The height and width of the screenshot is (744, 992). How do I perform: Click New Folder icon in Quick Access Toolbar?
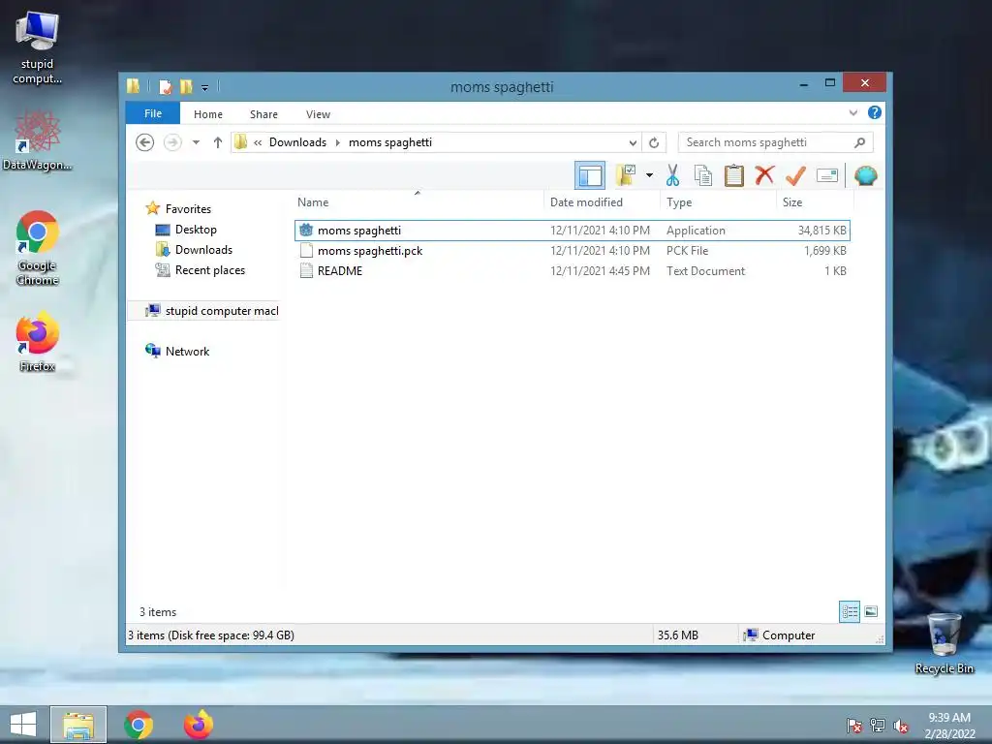(x=186, y=86)
